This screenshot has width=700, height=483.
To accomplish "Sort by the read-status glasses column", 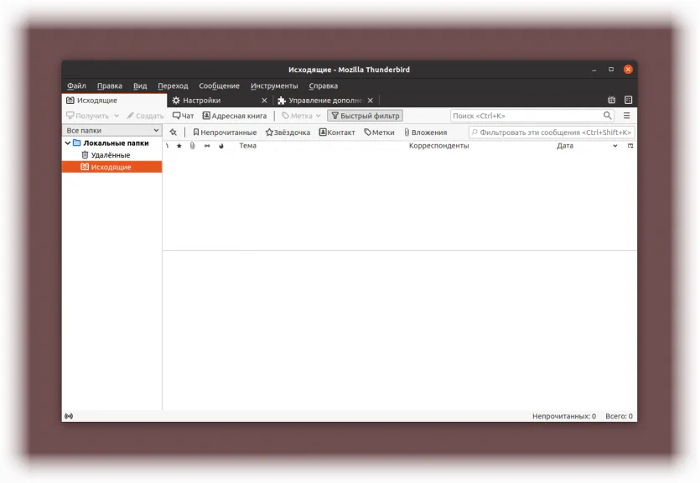I will click(x=207, y=146).
